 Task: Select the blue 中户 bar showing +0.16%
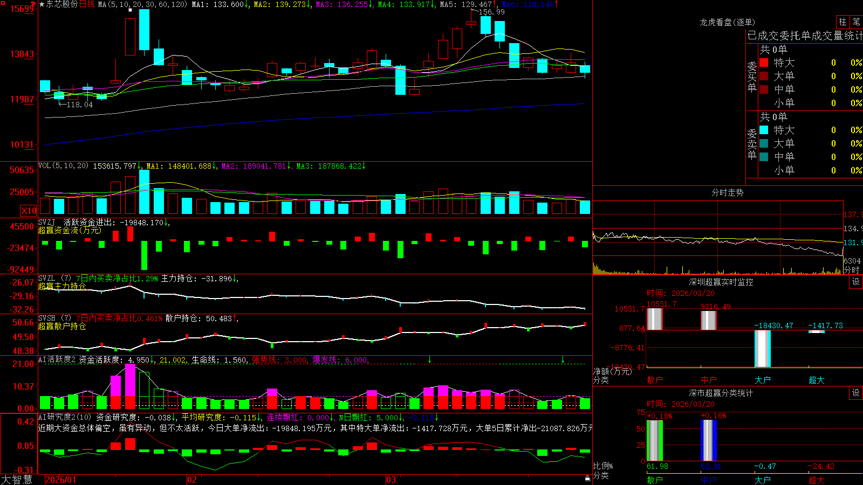(x=708, y=441)
